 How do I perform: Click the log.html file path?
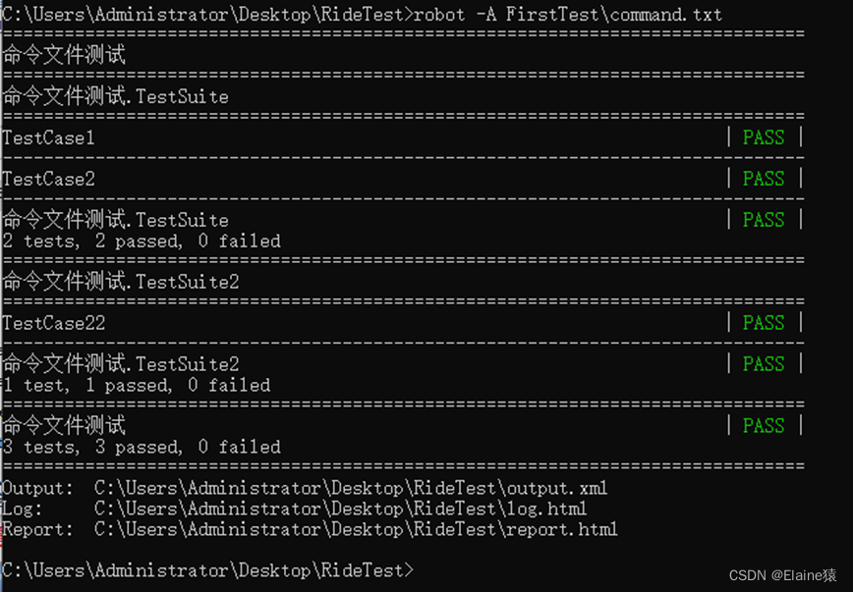tap(340, 509)
